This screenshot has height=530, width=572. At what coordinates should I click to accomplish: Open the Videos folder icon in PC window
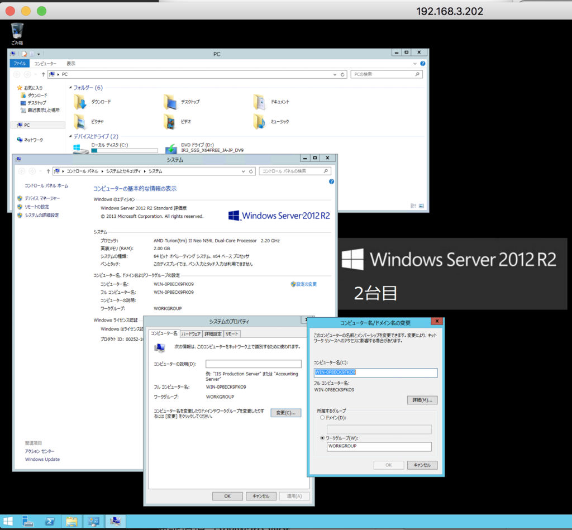click(x=170, y=122)
